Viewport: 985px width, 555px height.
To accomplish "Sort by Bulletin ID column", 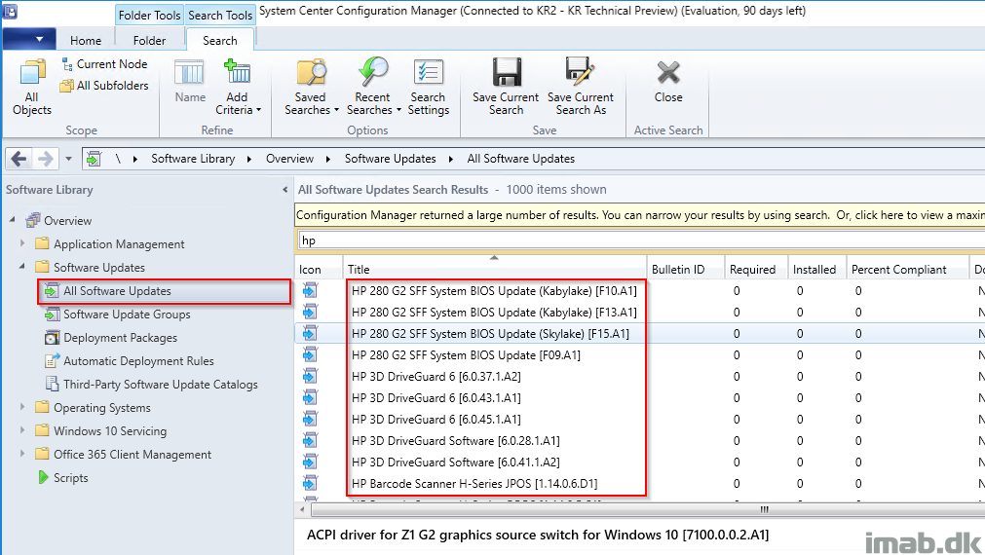I will [x=685, y=269].
